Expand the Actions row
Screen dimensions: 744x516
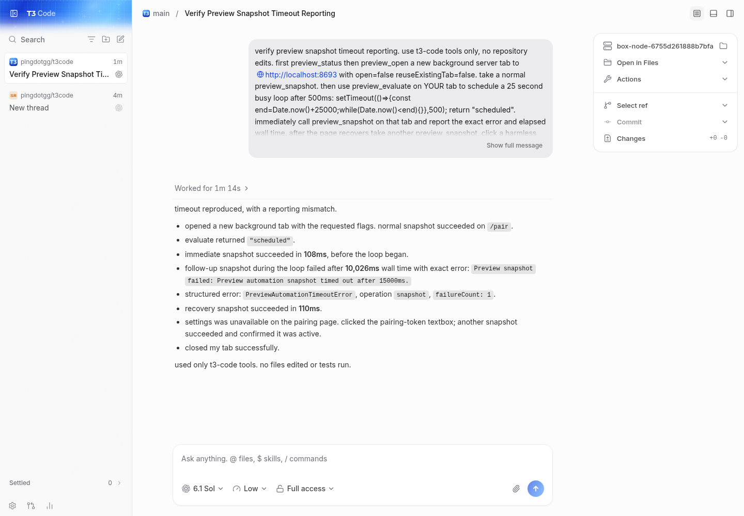pos(665,79)
